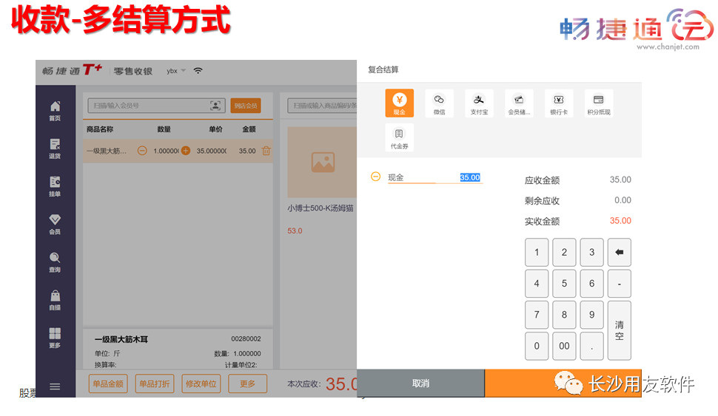
Task: Open the sidebar hamburger menu
Action: click(55, 386)
